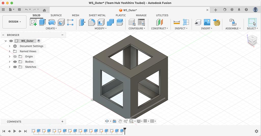Switch to the UTILITIES tab

coord(162,15)
